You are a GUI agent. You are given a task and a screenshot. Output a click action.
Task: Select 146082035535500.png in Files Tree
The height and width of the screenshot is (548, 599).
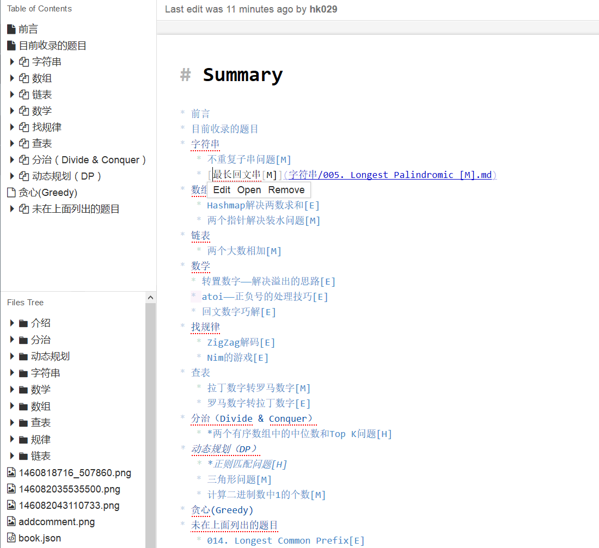pyautogui.click(x=69, y=489)
